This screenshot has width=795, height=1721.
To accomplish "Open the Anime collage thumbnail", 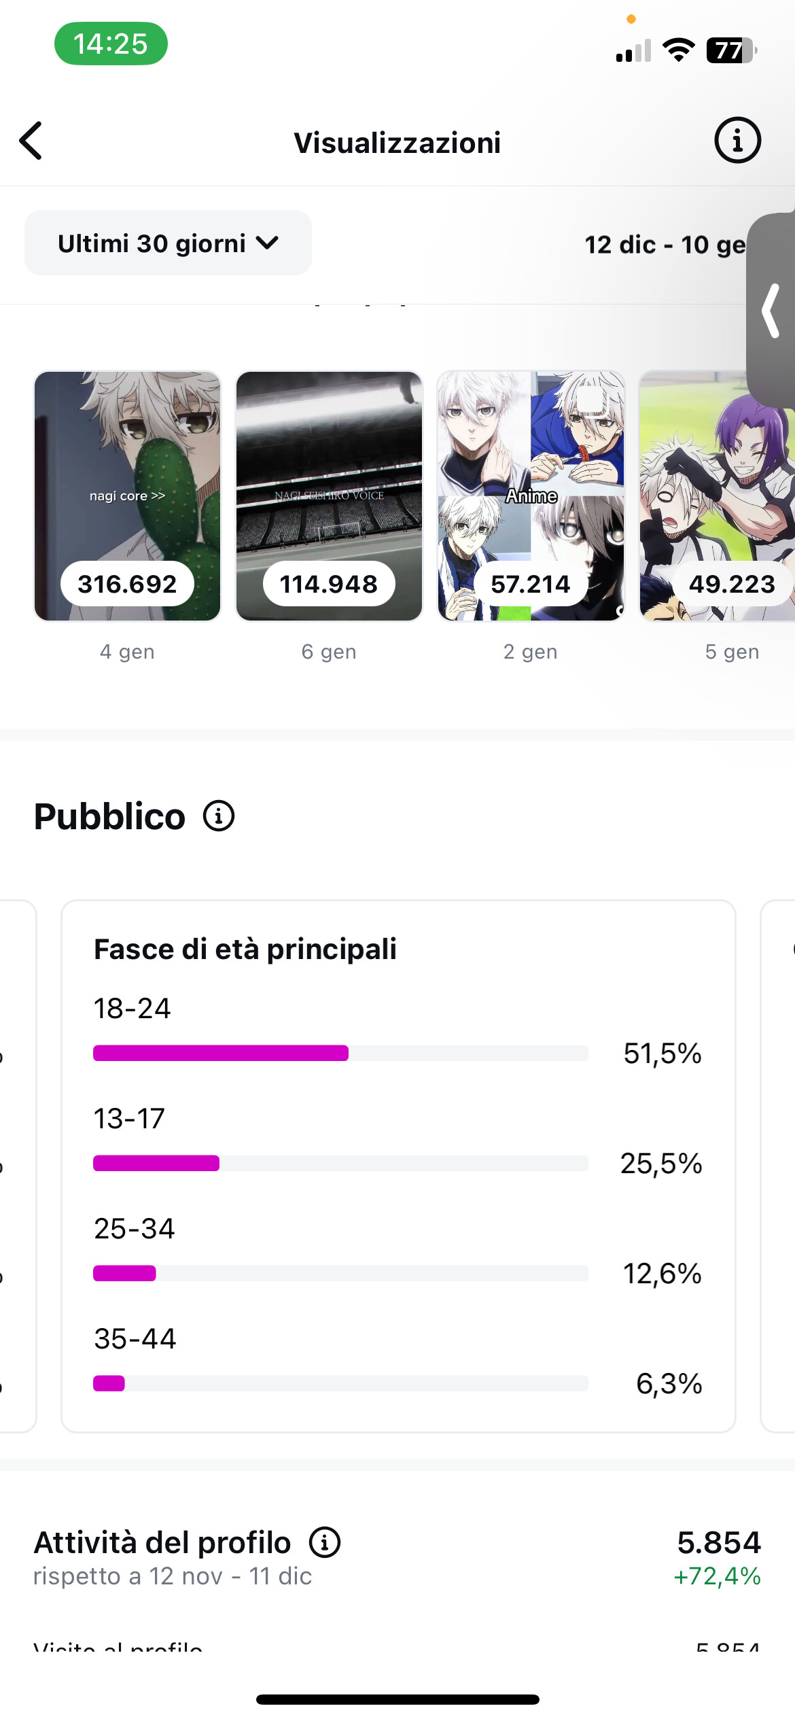I will coord(531,496).
